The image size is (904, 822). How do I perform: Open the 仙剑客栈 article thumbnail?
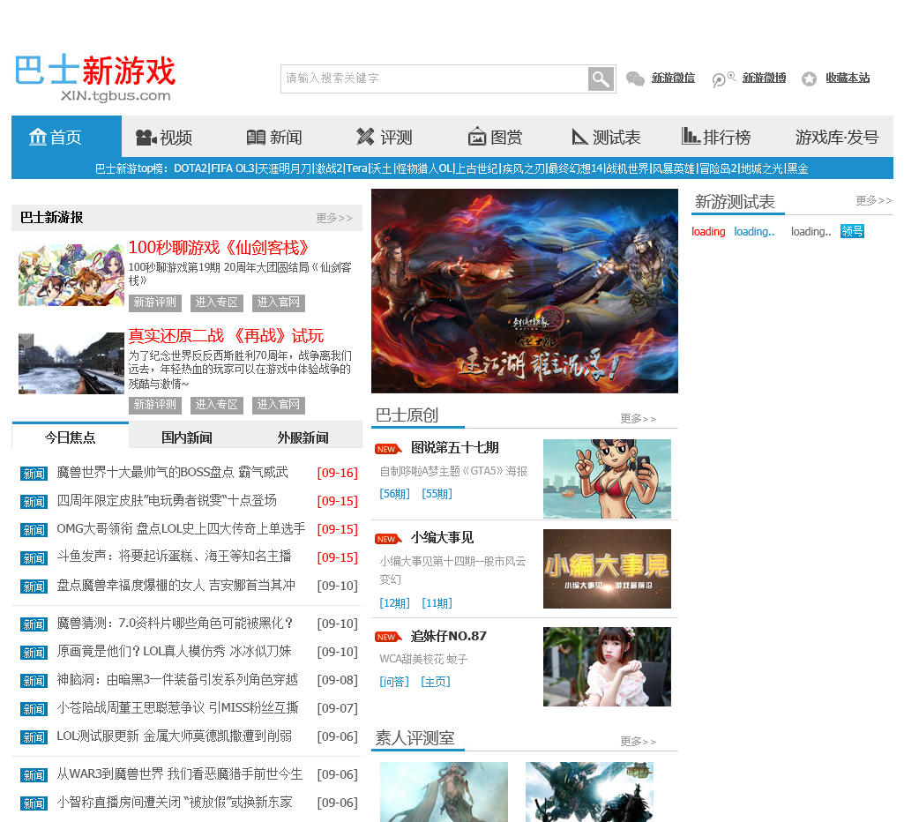pyautogui.click(x=71, y=275)
